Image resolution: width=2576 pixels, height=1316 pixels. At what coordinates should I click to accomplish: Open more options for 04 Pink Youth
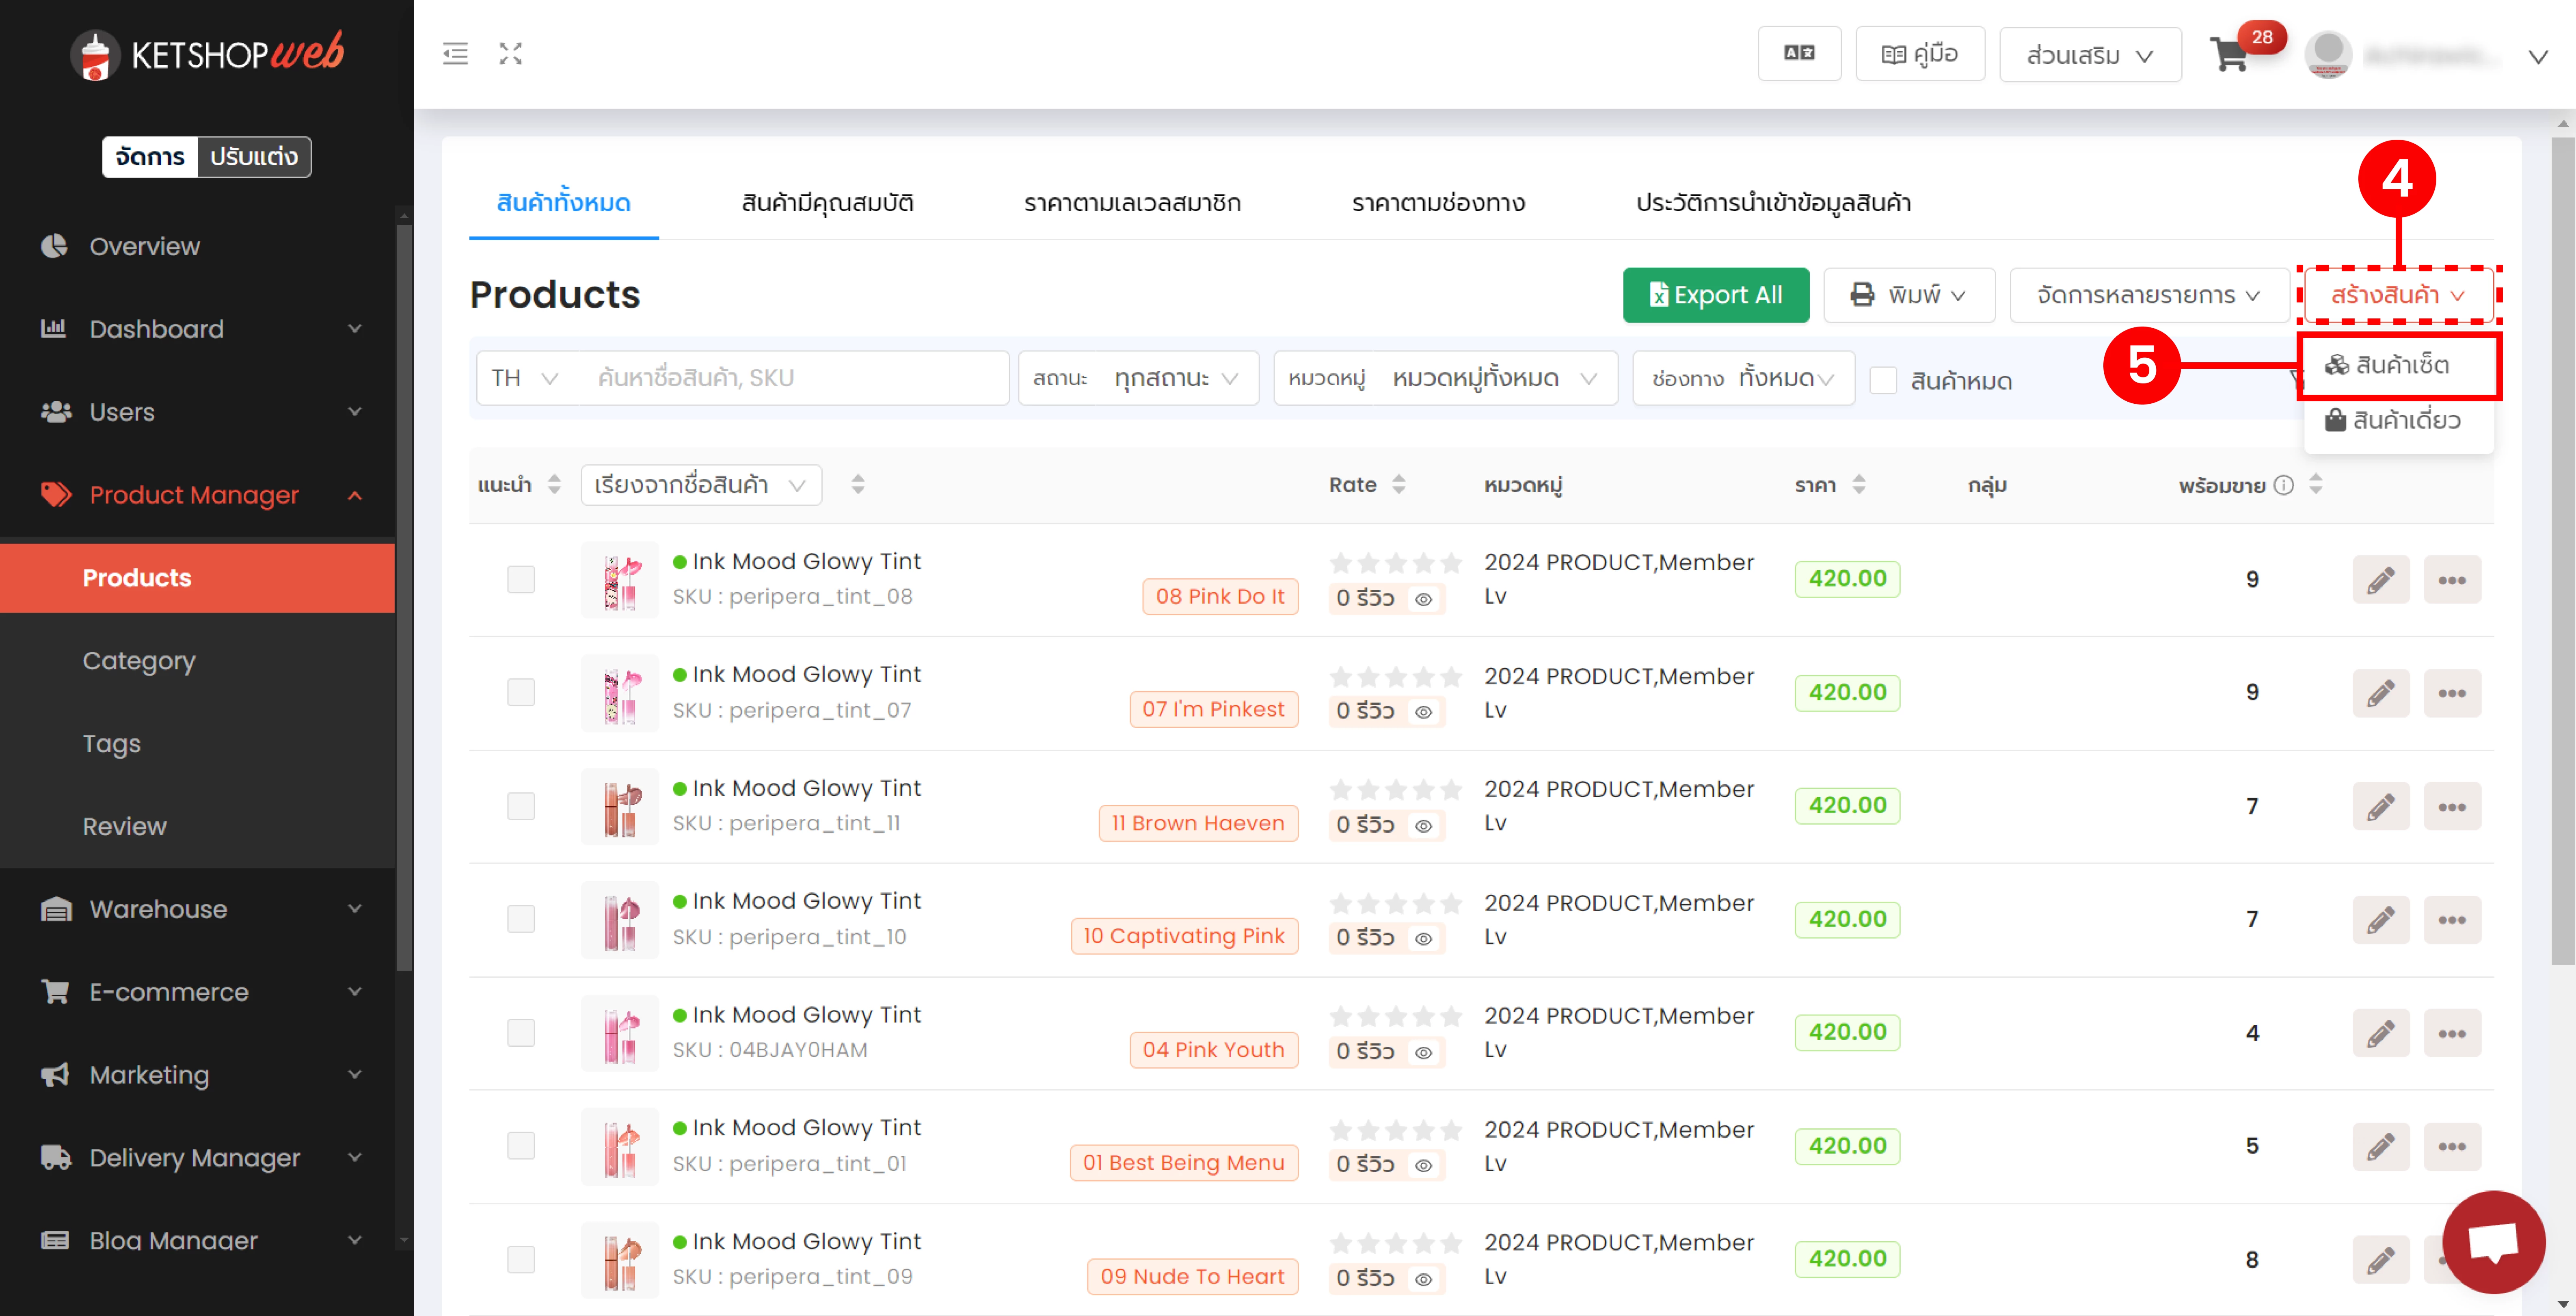pos(2452,1033)
